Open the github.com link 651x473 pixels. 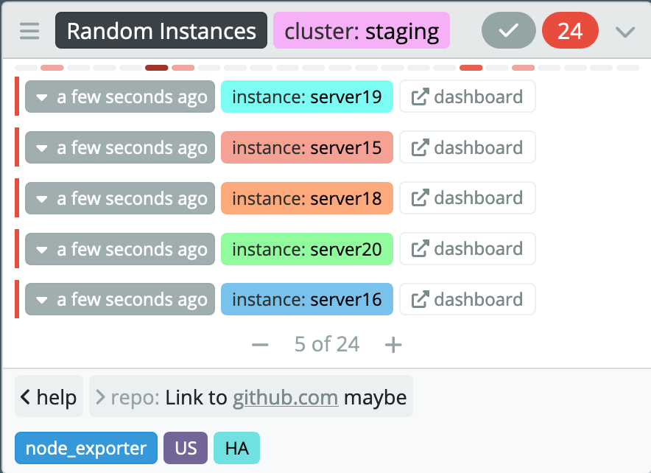[x=285, y=398]
